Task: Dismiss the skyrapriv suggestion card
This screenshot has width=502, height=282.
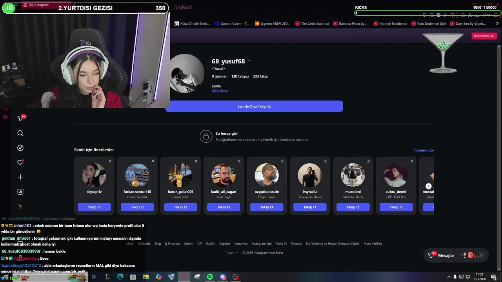Action: [110, 161]
